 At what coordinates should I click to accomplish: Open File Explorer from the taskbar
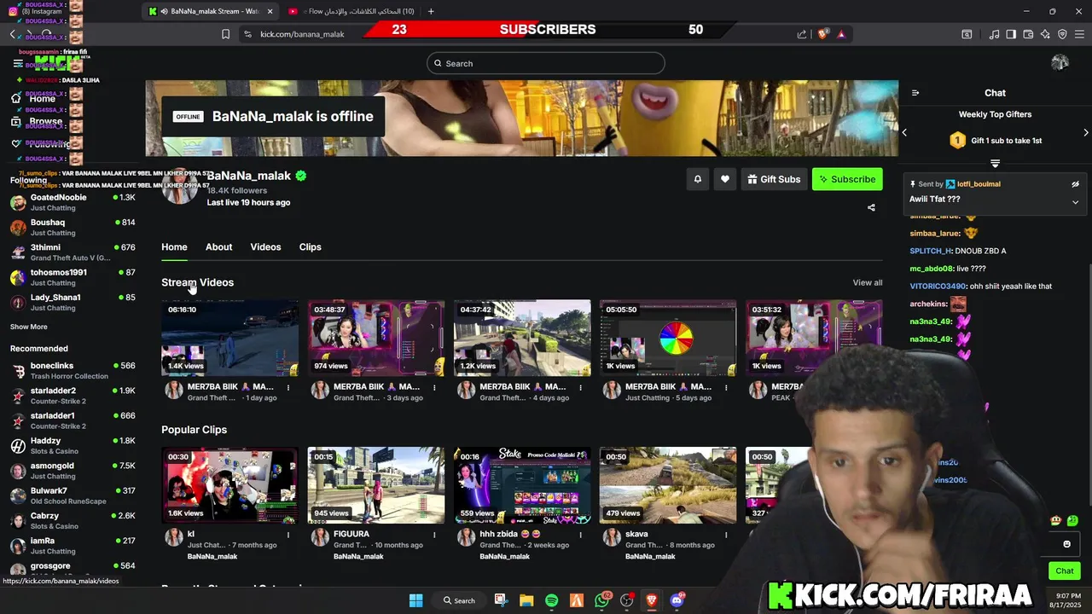(526, 600)
